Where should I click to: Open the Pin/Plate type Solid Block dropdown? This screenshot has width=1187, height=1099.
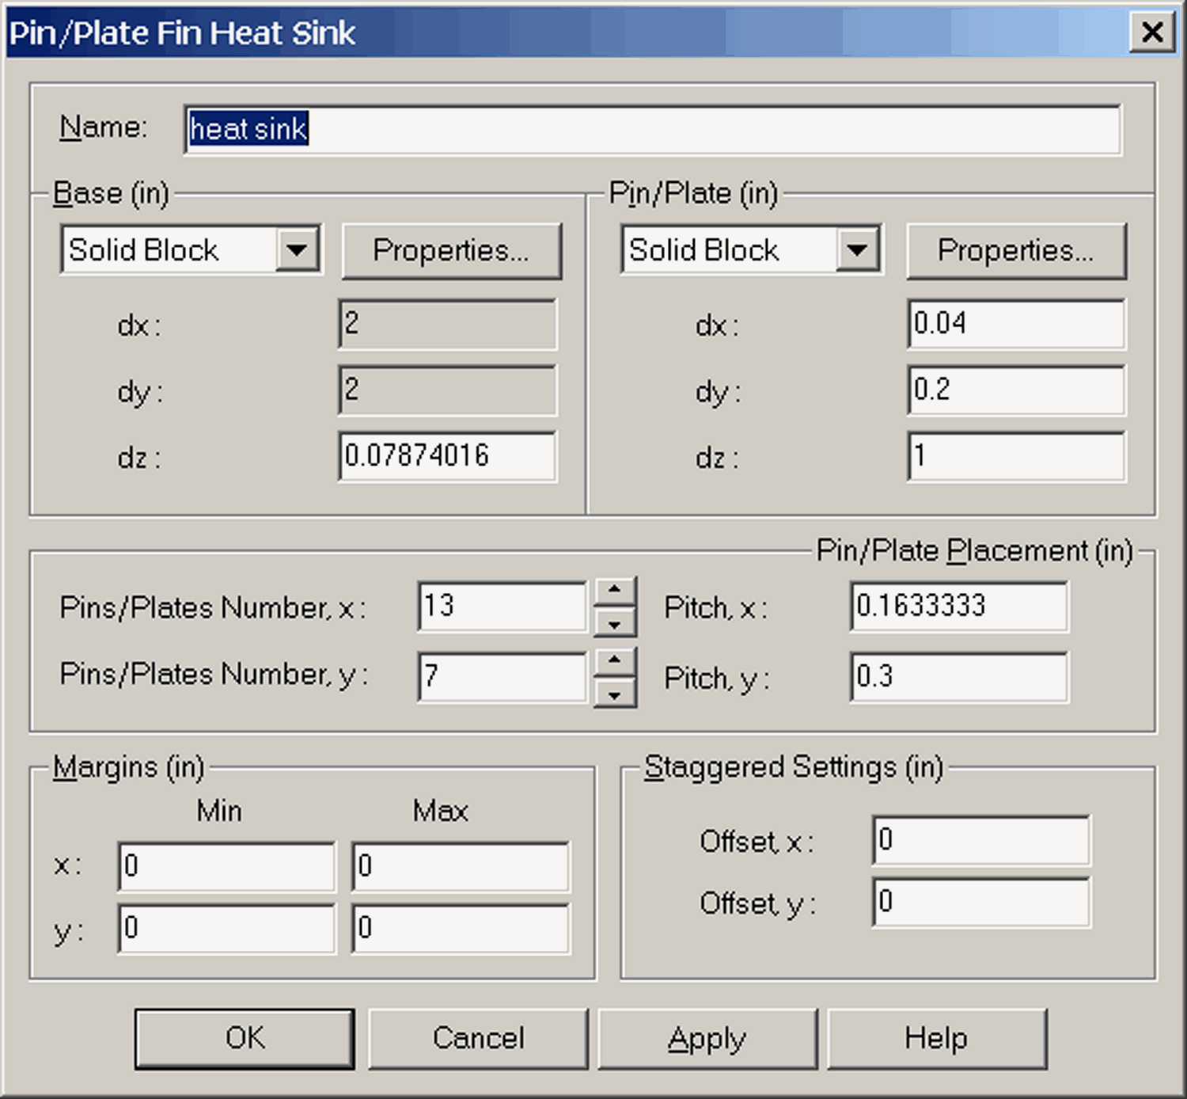point(858,250)
